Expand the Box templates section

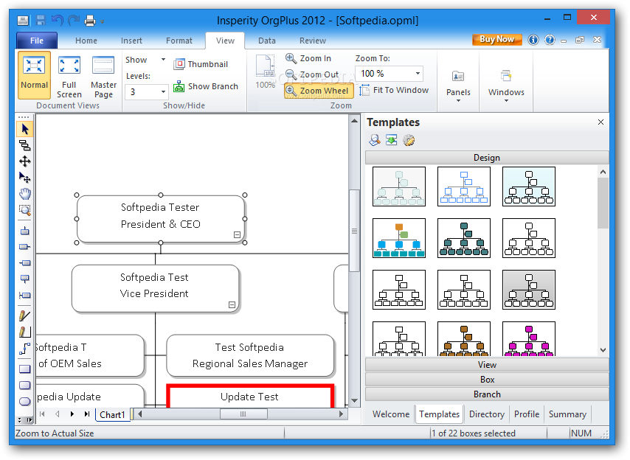[x=487, y=380]
